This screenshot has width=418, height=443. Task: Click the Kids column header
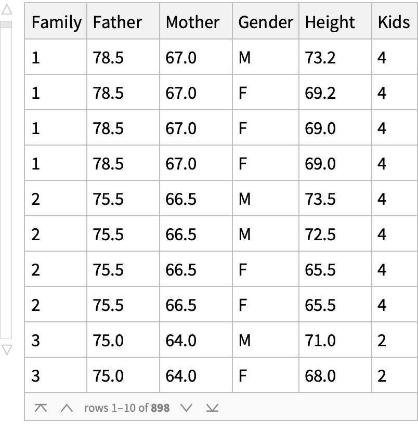click(394, 22)
